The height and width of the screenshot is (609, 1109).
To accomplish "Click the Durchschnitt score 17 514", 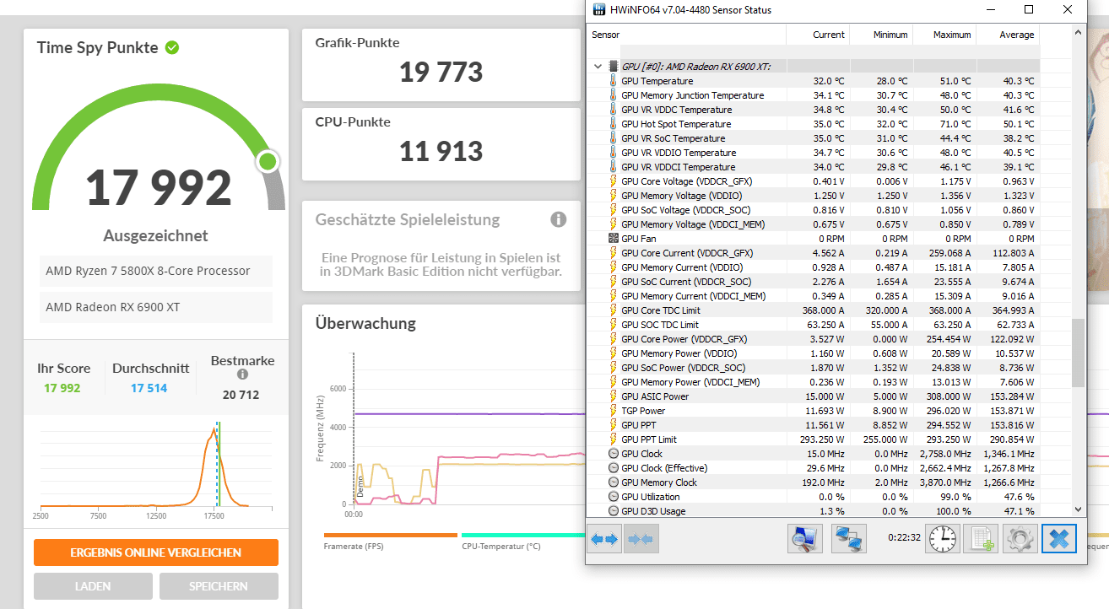I will pos(149,388).
